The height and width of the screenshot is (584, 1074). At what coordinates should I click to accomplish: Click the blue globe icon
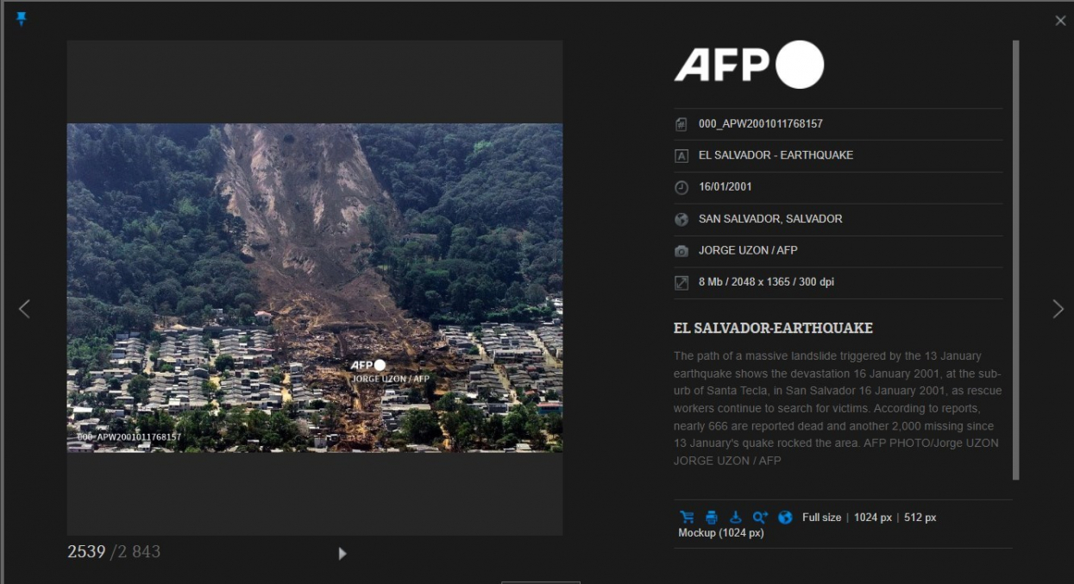point(785,518)
